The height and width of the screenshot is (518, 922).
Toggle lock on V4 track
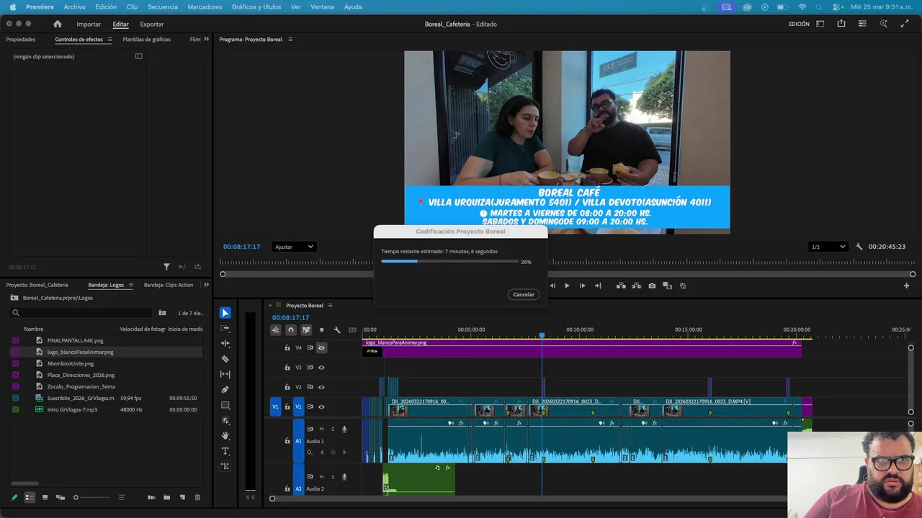tap(287, 348)
